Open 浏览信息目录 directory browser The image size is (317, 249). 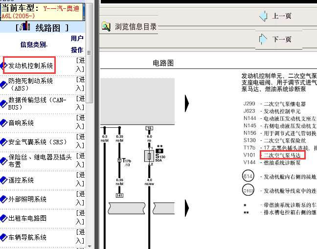(x=136, y=27)
